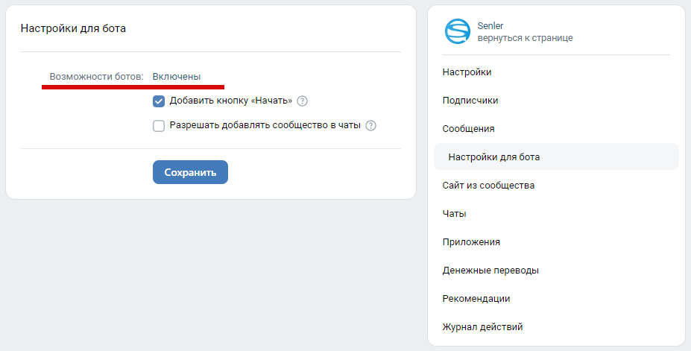Click the Senler logo icon
691x351 pixels.
[x=457, y=32]
